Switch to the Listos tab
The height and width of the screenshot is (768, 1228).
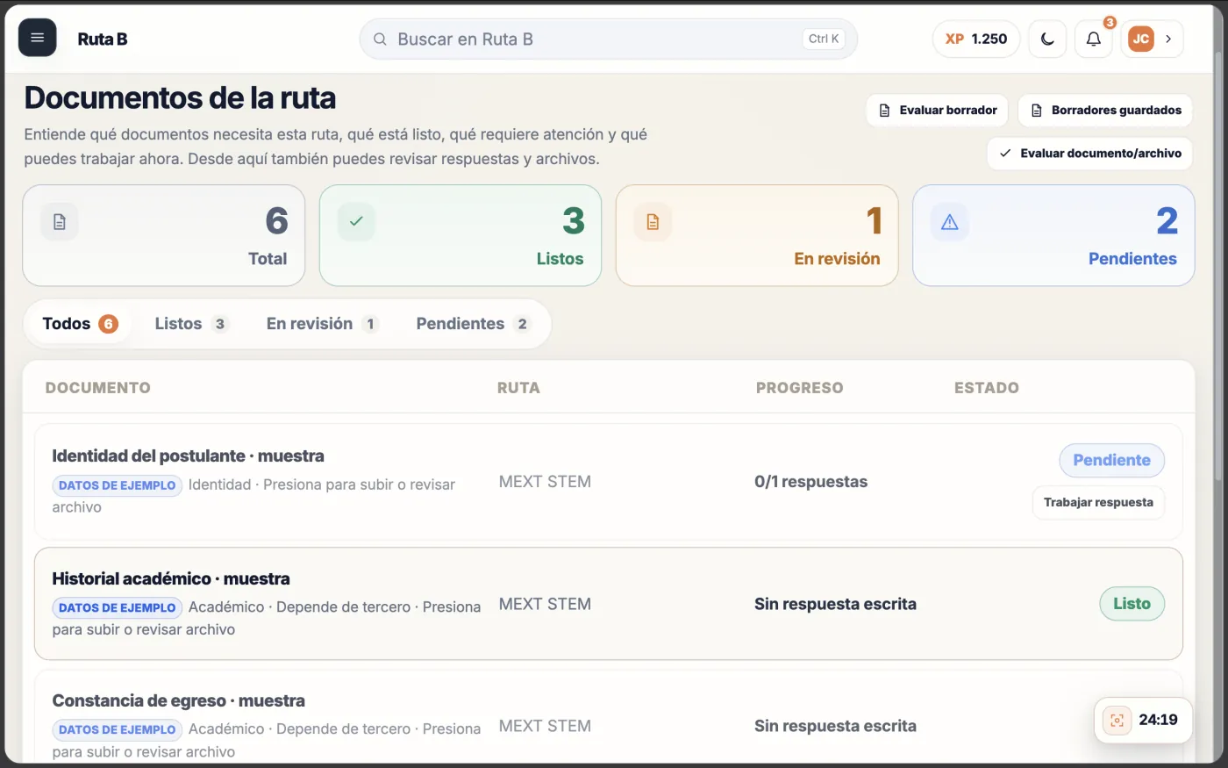191,324
